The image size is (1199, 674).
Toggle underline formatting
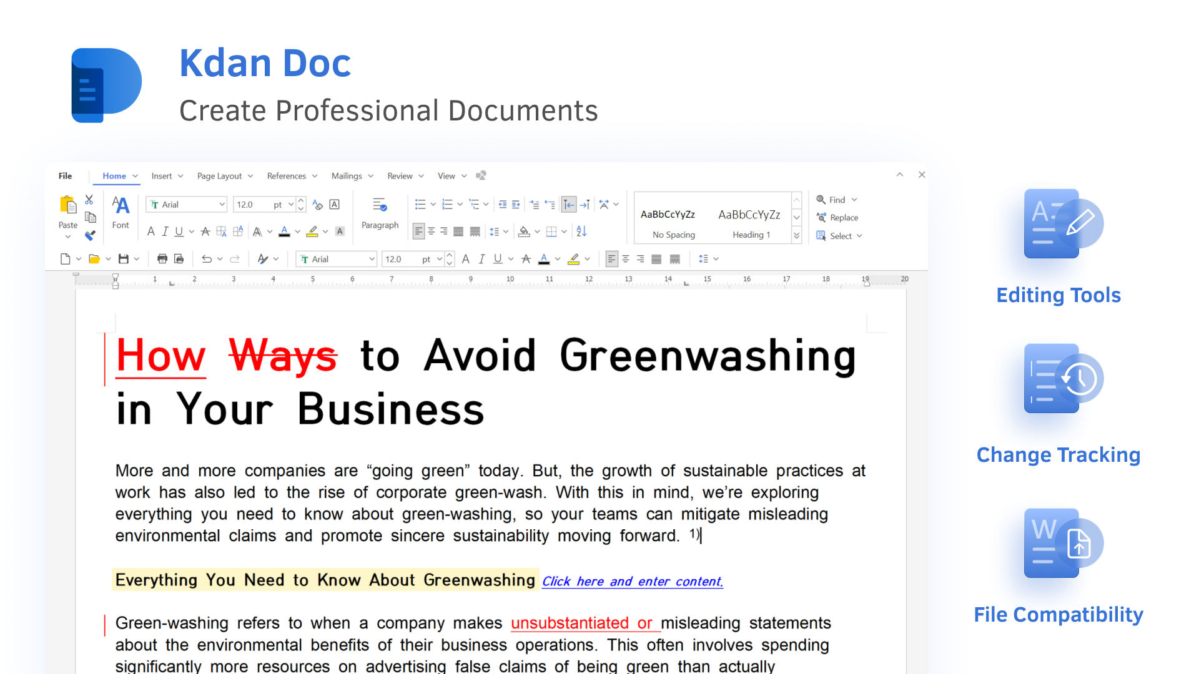click(179, 232)
